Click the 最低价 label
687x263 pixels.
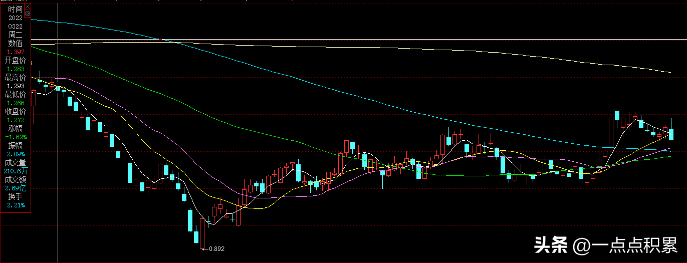coord(15,94)
